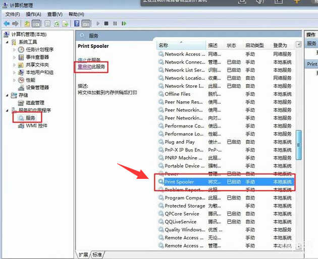Screen dimensions: 318x259
Task: Click the Refresh toolbar icon
Action: click(x=57, y=24)
